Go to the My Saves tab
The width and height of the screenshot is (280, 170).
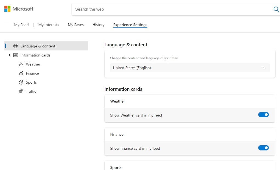pyautogui.click(x=76, y=25)
